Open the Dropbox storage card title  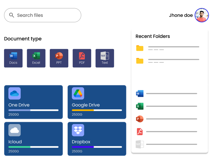click(x=81, y=142)
